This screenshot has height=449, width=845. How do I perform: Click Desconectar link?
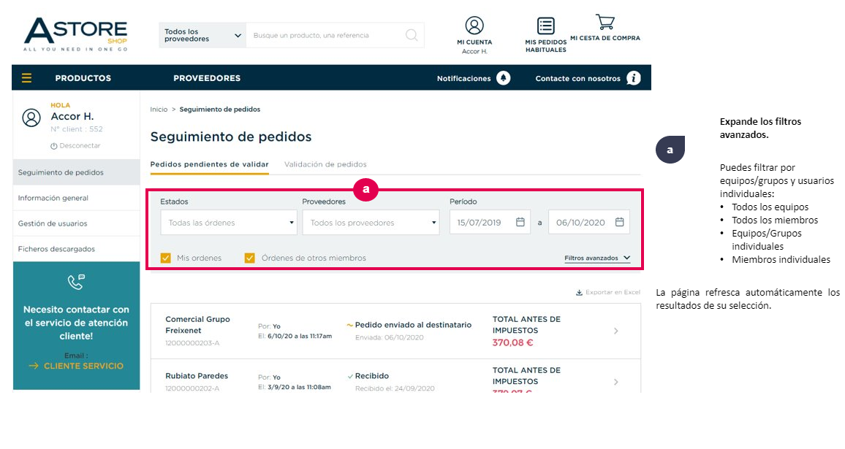pyautogui.click(x=80, y=146)
